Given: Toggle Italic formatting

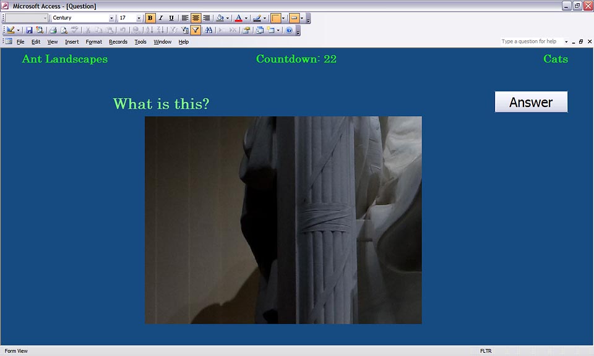Looking at the screenshot, I should tap(161, 18).
